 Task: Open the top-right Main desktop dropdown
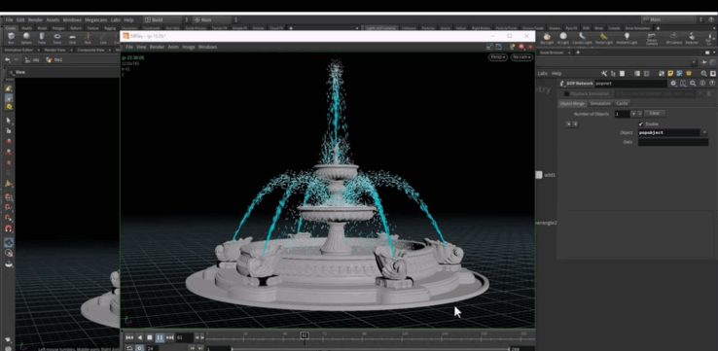(672, 20)
